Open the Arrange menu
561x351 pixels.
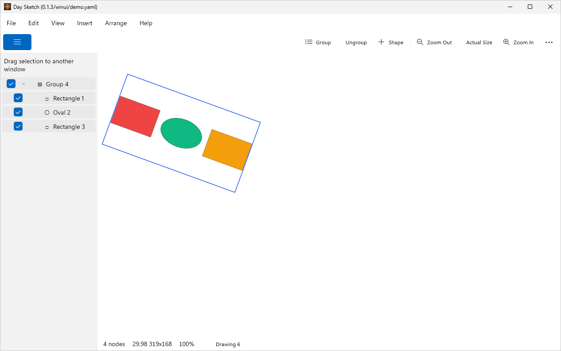coord(116,23)
